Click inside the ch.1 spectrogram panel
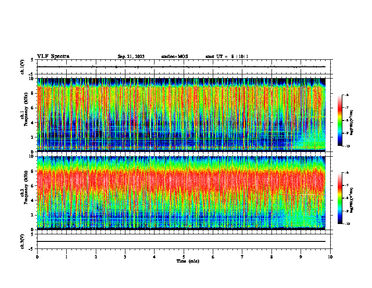 [181, 115]
